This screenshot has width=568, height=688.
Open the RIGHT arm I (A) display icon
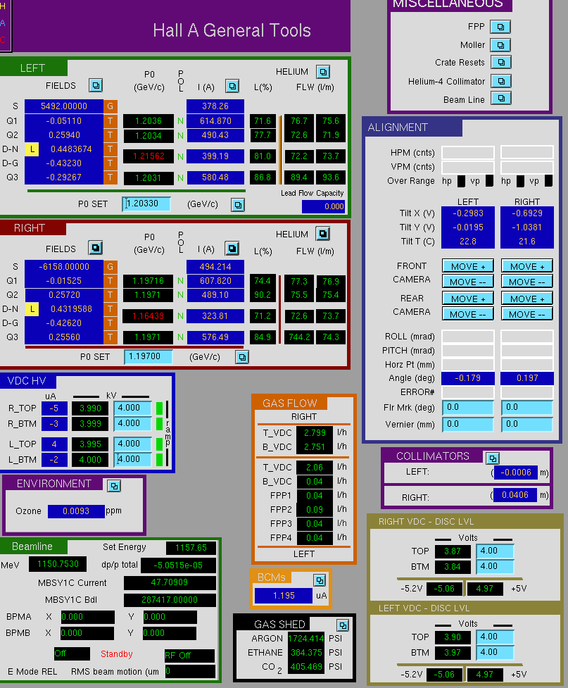tap(232, 249)
